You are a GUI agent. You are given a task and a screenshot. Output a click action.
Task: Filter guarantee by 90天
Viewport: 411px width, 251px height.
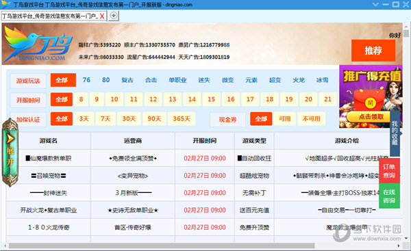point(154,119)
